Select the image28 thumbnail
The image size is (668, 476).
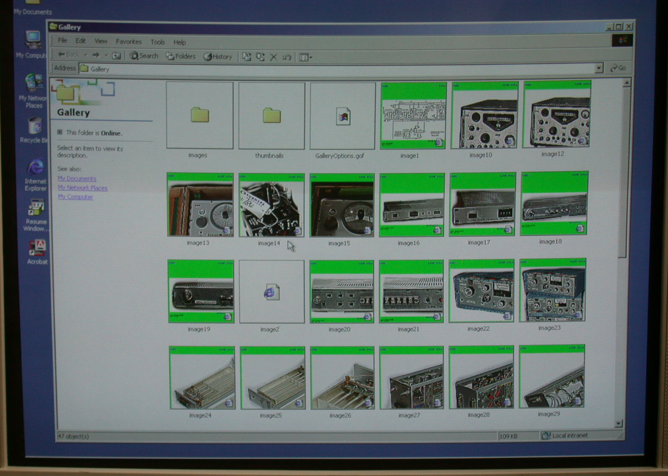click(481, 377)
